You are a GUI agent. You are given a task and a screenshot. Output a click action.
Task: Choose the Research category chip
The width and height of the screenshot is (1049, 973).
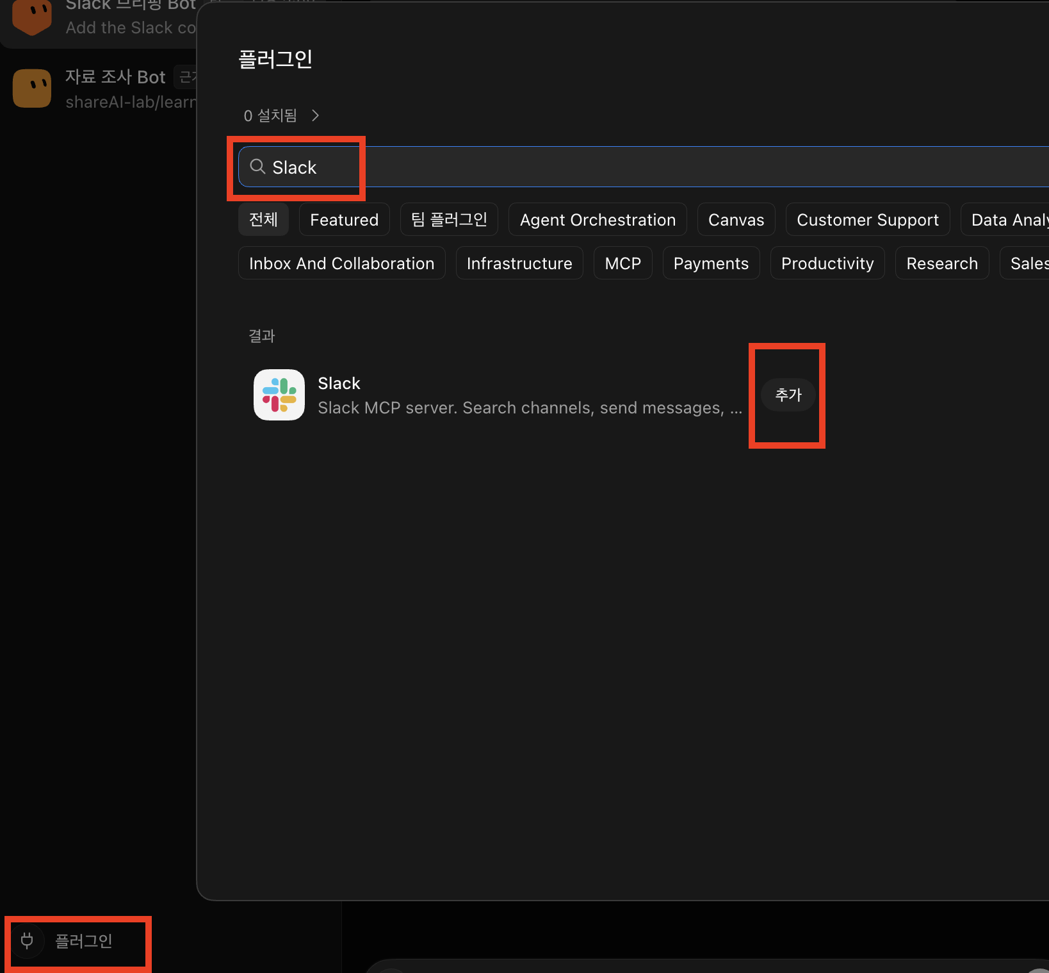(942, 263)
